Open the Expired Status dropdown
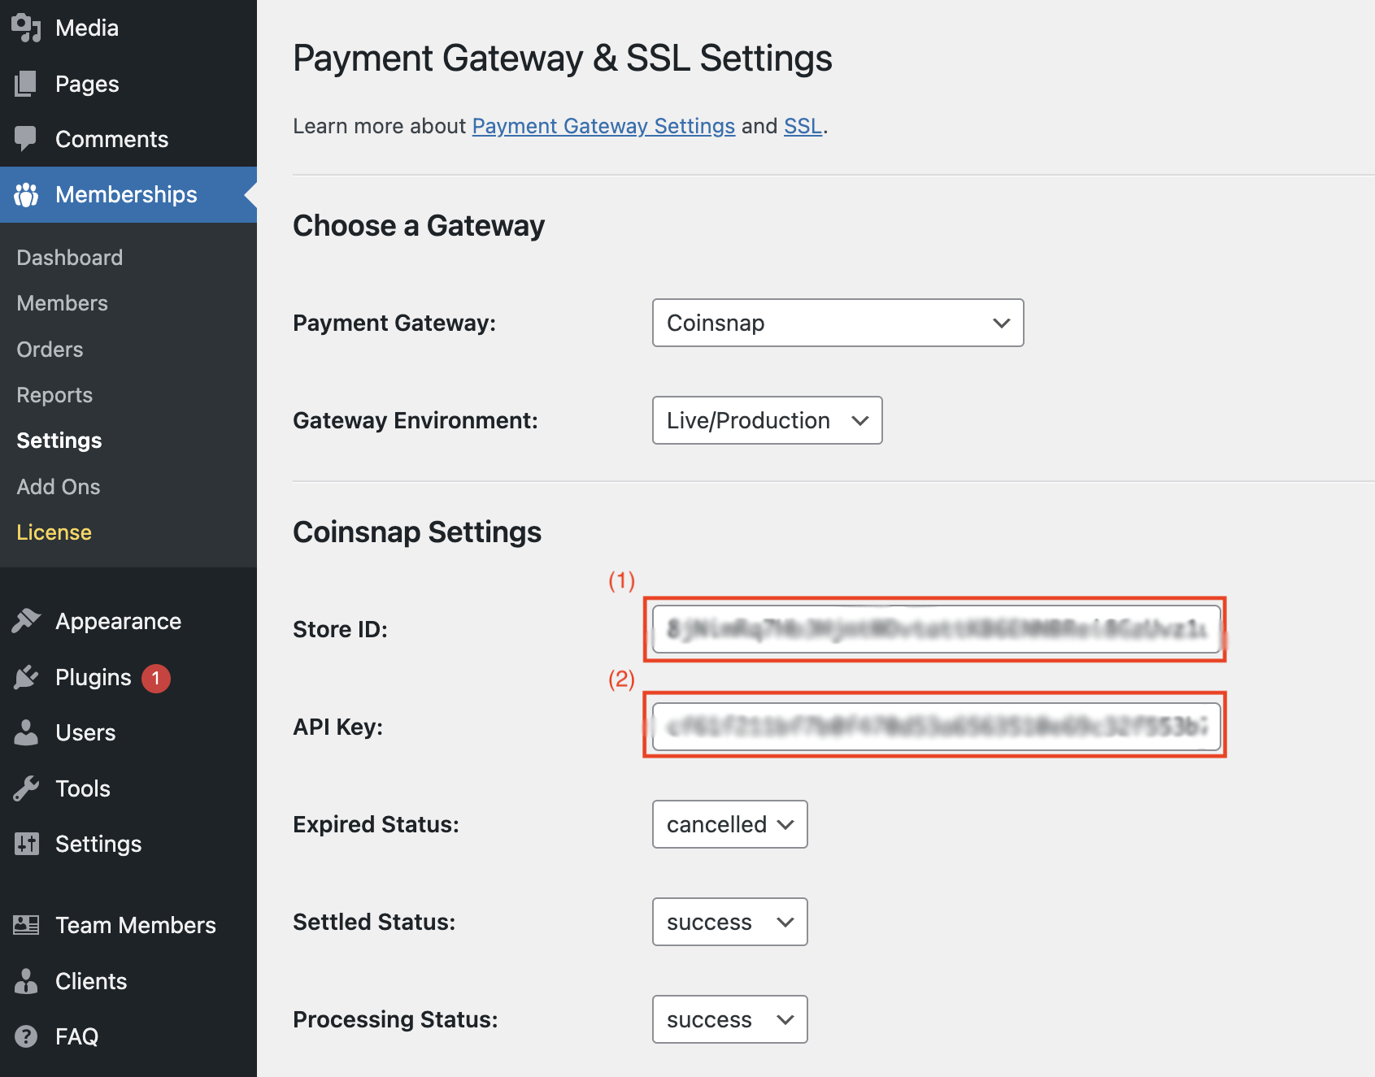This screenshot has height=1077, width=1375. 729,824
